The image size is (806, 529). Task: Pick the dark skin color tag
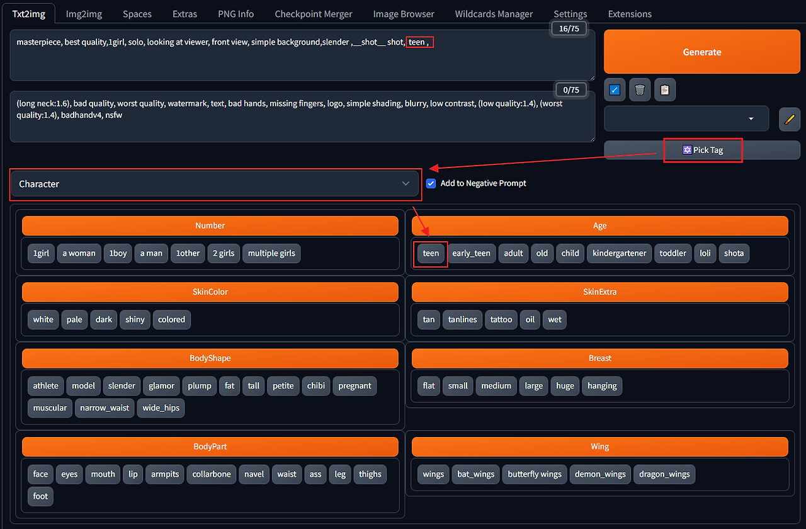(104, 319)
